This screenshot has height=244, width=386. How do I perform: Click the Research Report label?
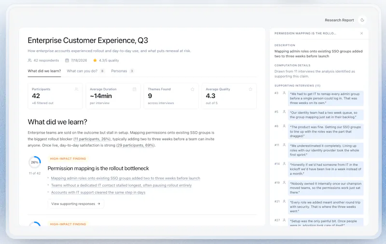[x=339, y=20]
